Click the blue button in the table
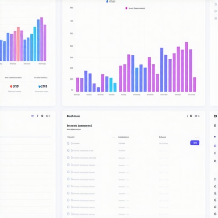 tap(195, 143)
